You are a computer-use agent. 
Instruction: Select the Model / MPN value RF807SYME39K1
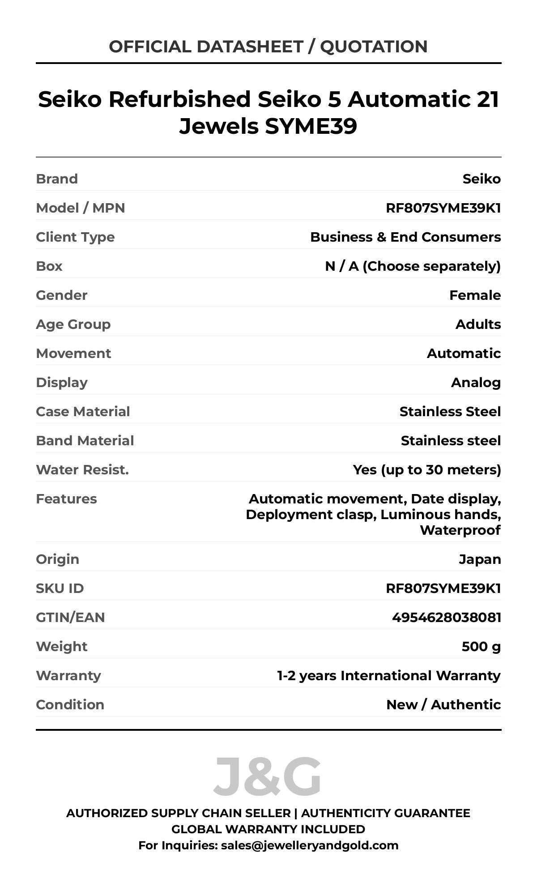(443, 208)
